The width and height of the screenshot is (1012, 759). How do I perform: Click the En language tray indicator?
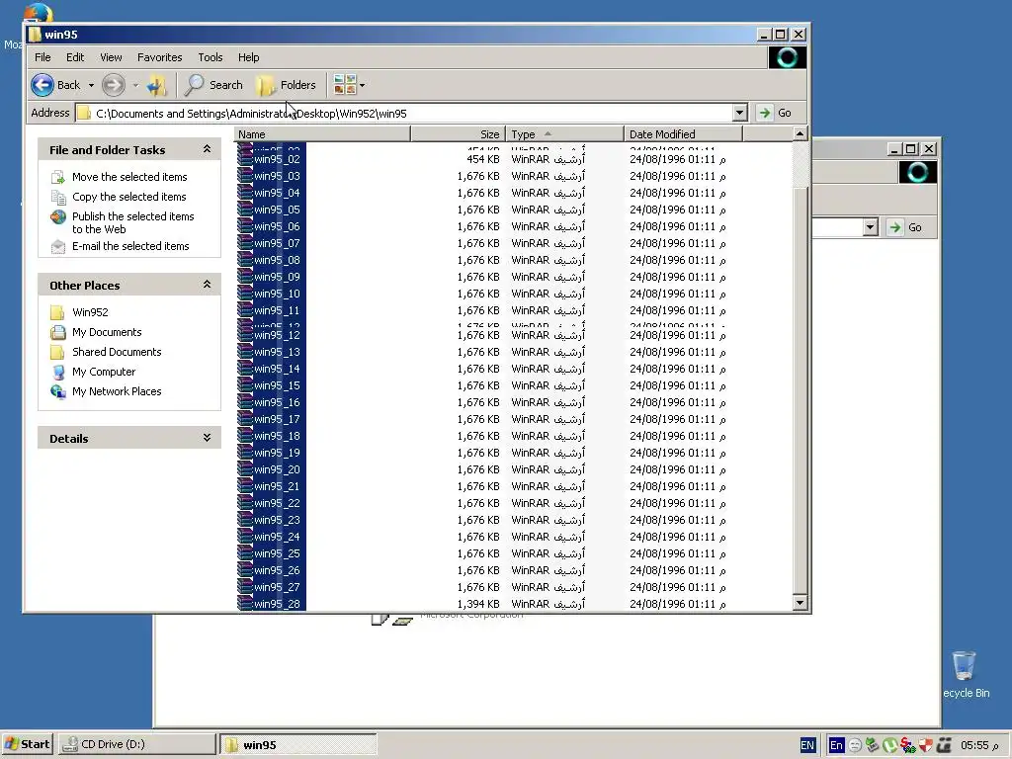pyautogui.click(x=836, y=745)
